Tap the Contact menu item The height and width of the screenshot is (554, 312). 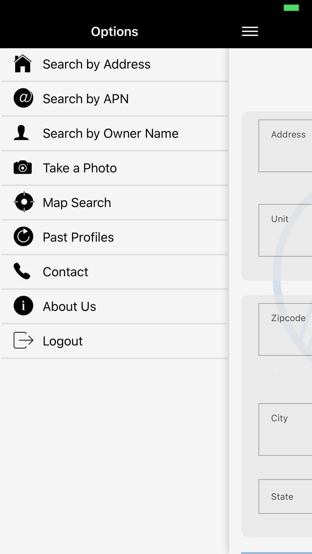click(x=66, y=272)
